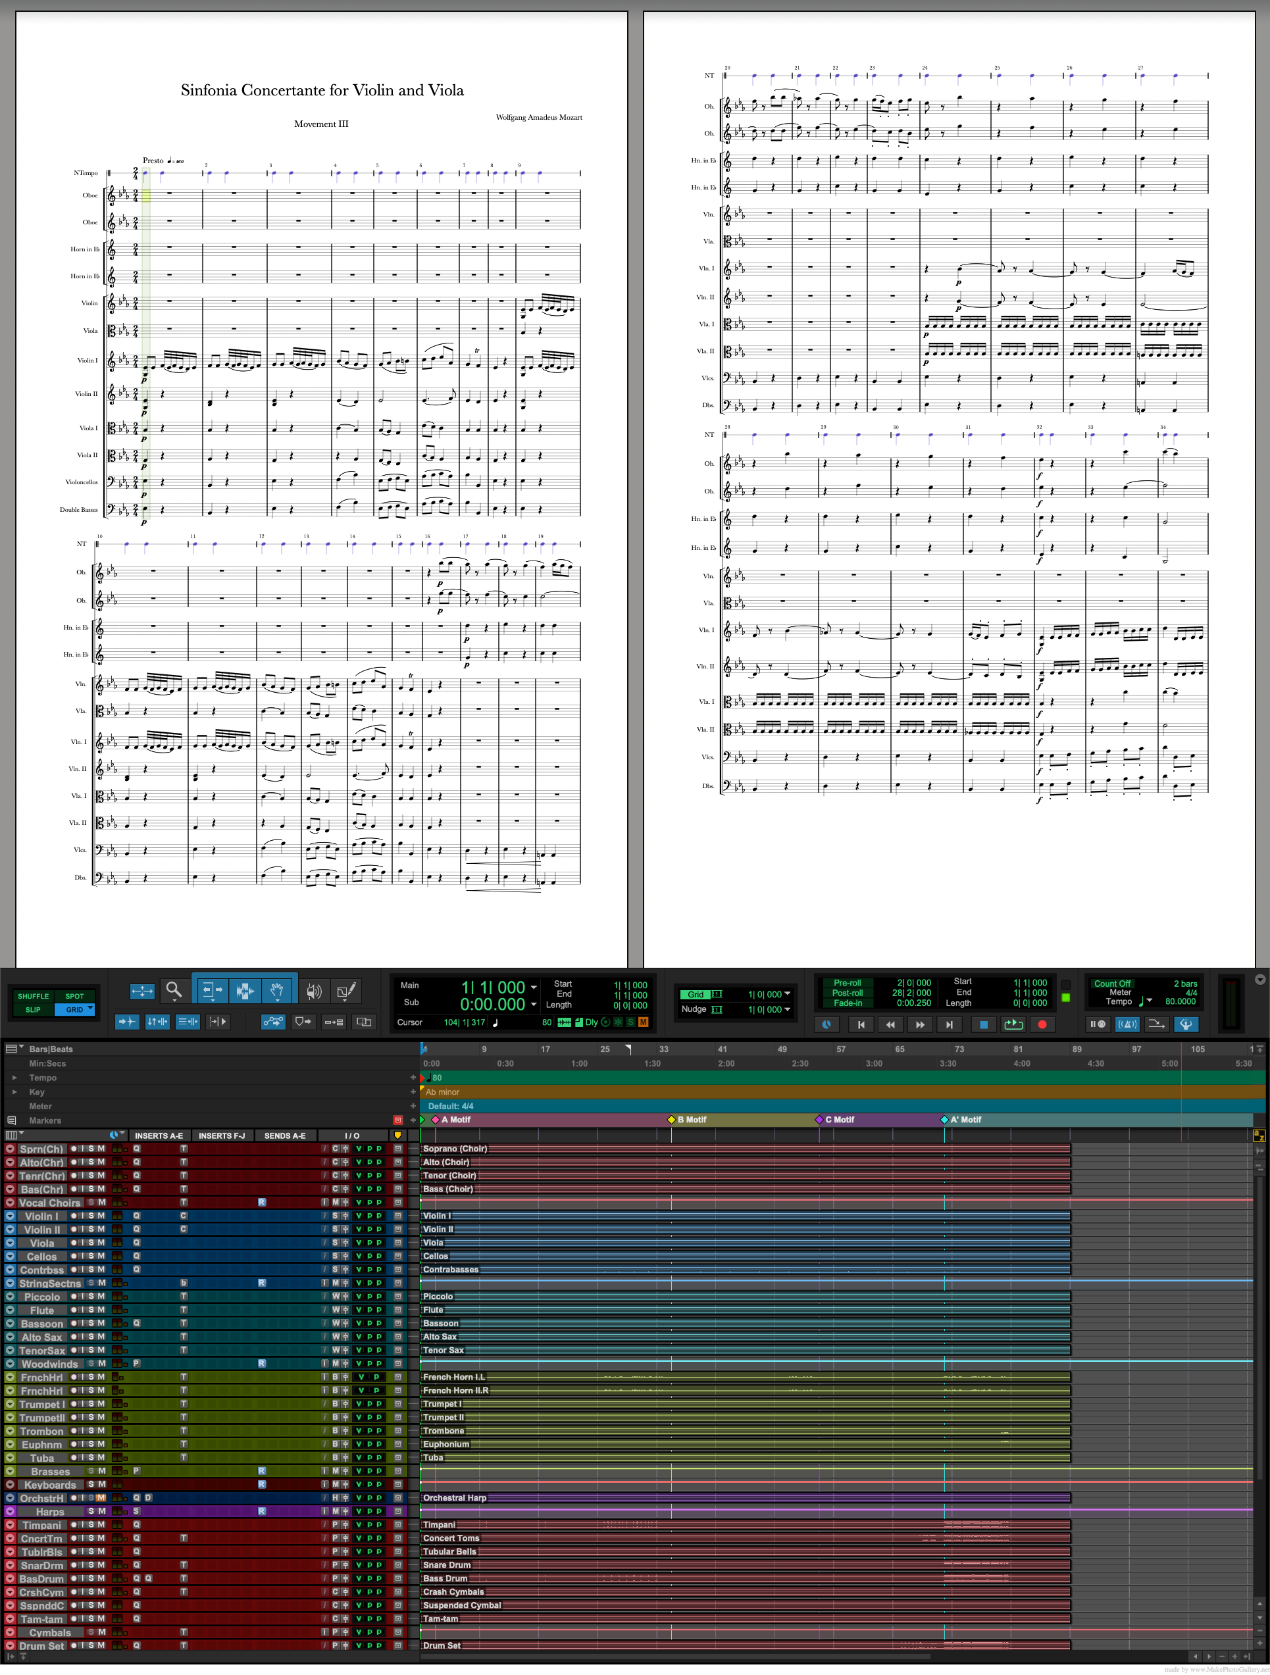
Task: Select the Zoomer magnifying glass tool
Action: (175, 992)
